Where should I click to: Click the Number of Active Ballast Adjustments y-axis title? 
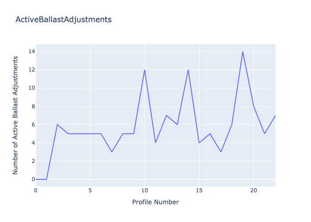click(16, 115)
